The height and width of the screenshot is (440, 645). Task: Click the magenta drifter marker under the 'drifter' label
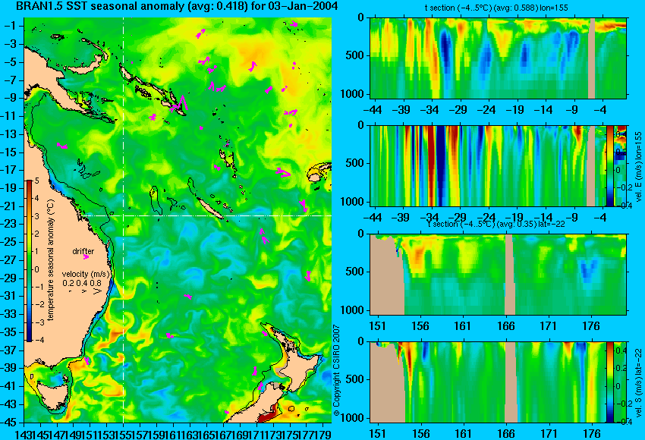tap(86, 257)
